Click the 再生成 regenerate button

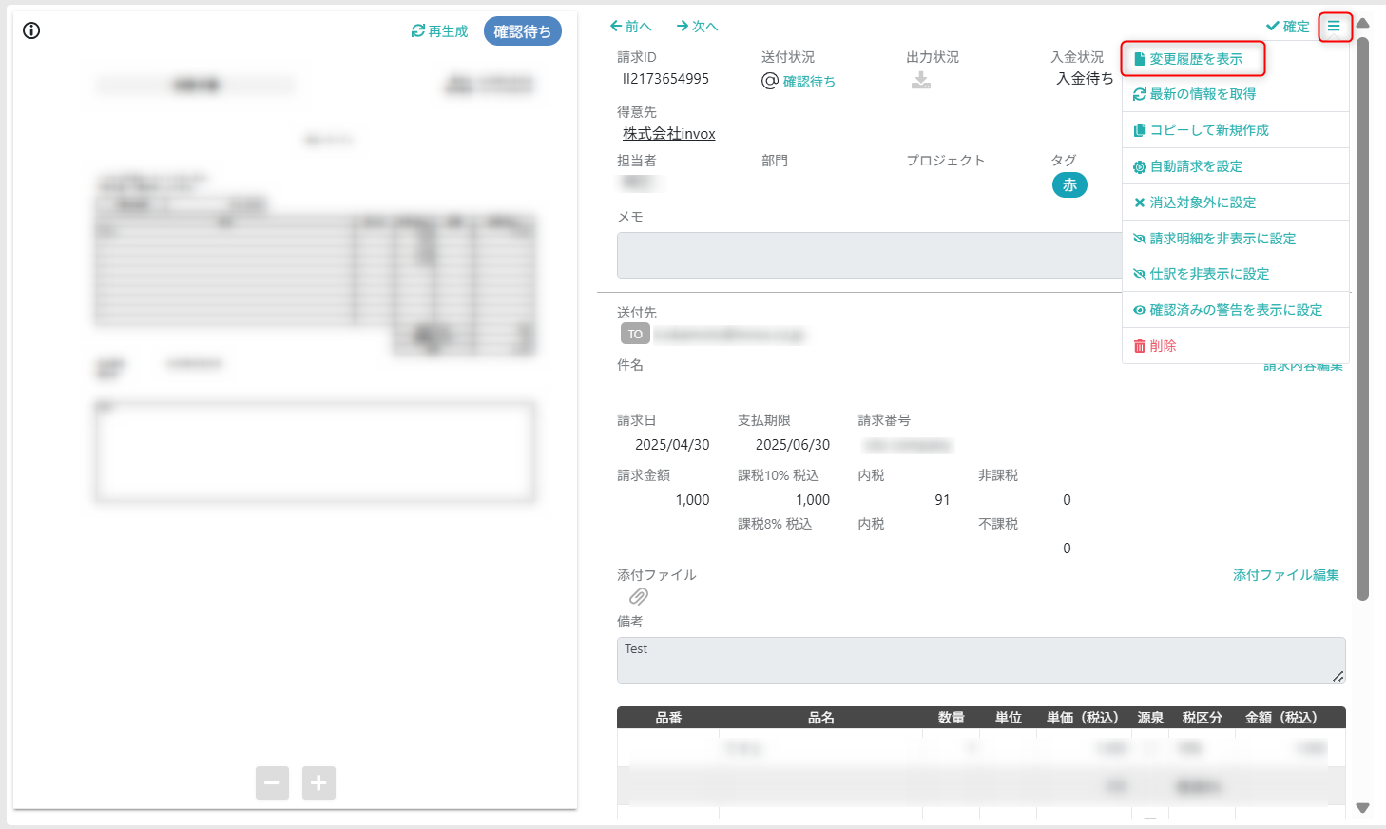click(439, 31)
